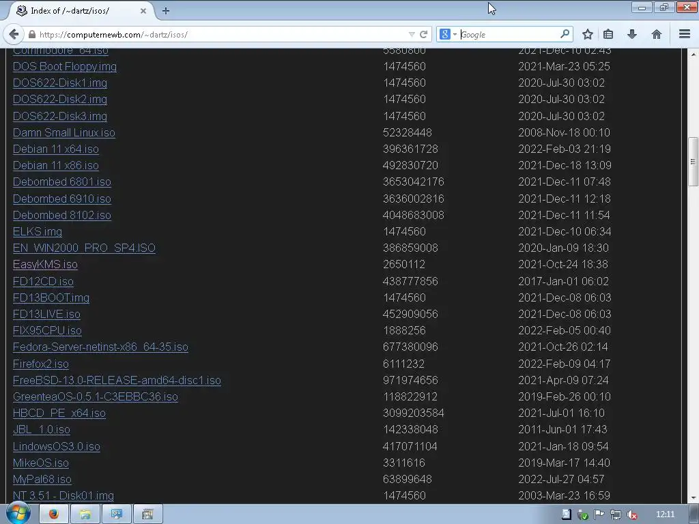The height and width of the screenshot is (524, 699).
Task: Click the third taskbar program icon
Action: coord(116,514)
